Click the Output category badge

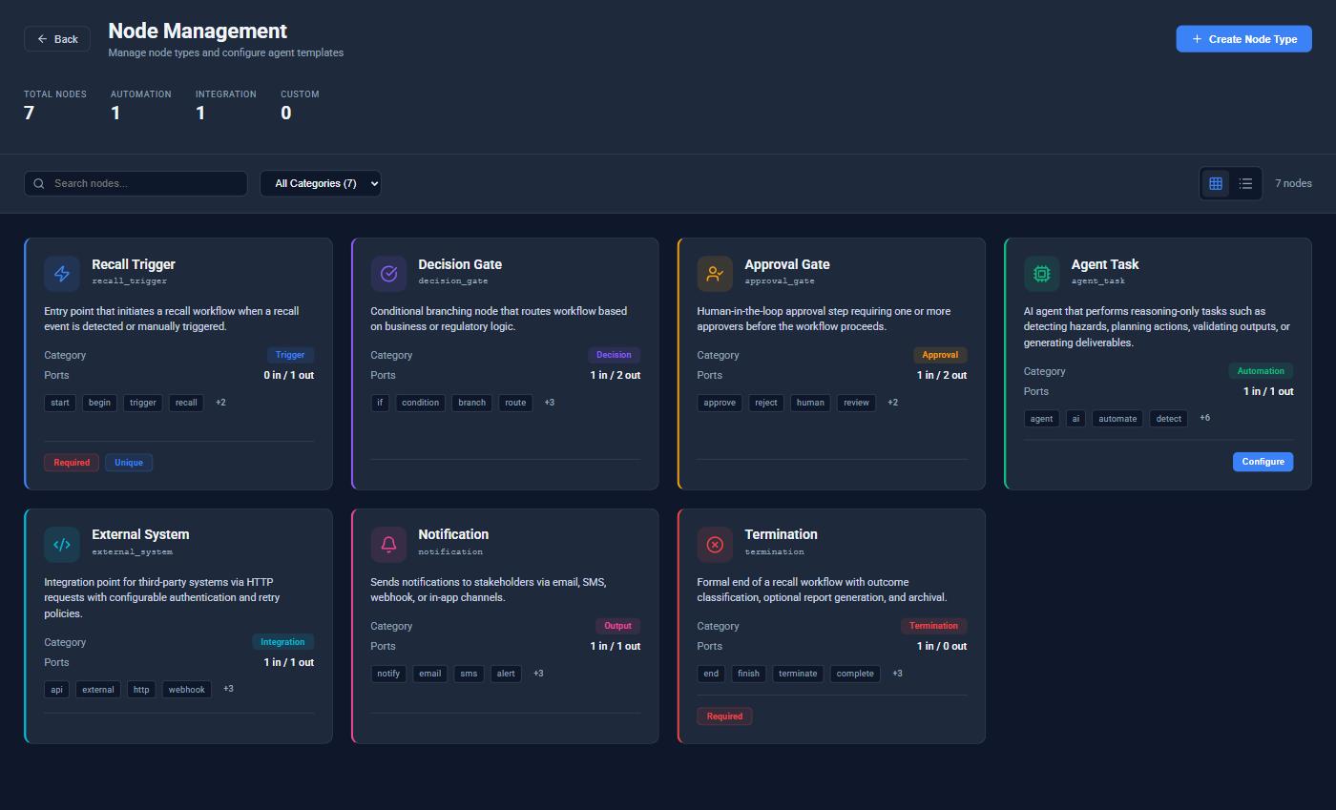(x=617, y=626)
